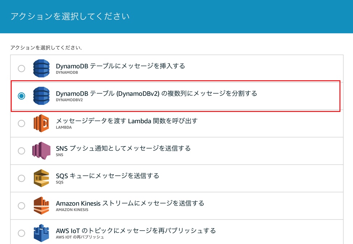Screen dimensions: 353x244
Task: Click the DynamoDB service icon
Action: 41,68
